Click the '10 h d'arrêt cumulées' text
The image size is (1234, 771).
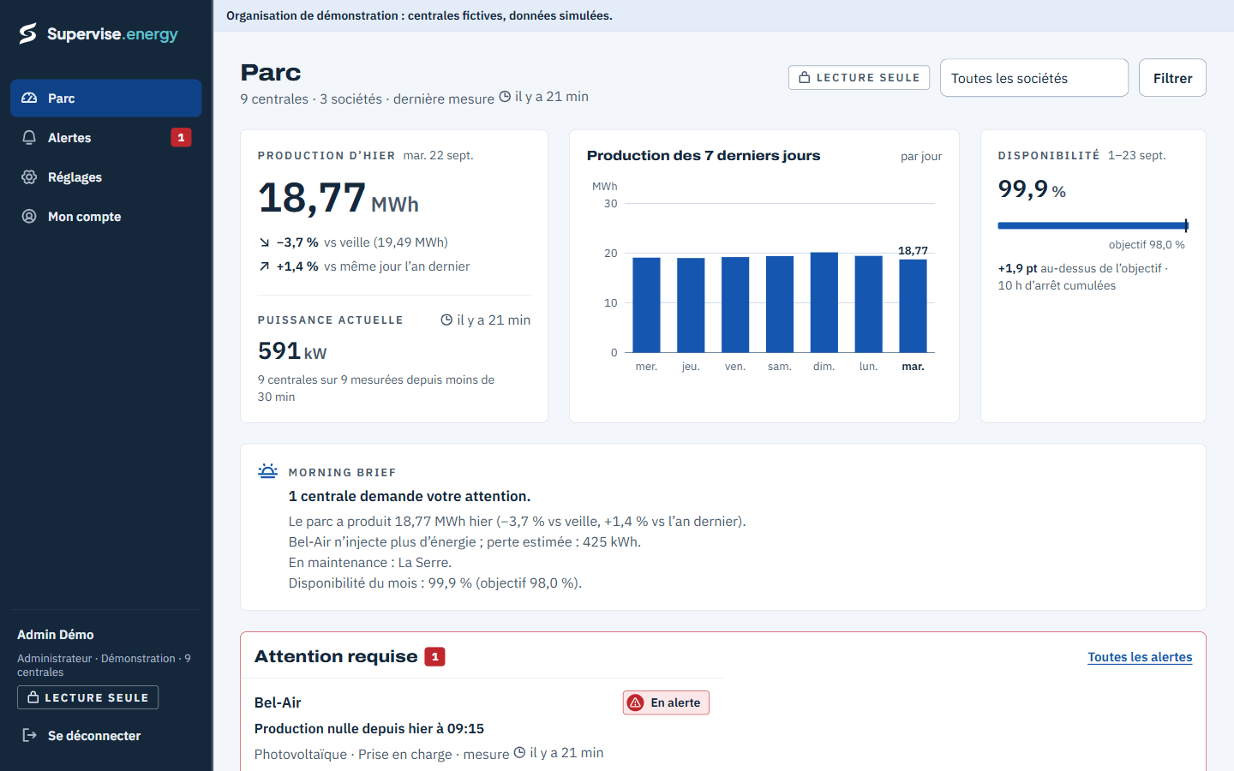tap(1057, 285)
